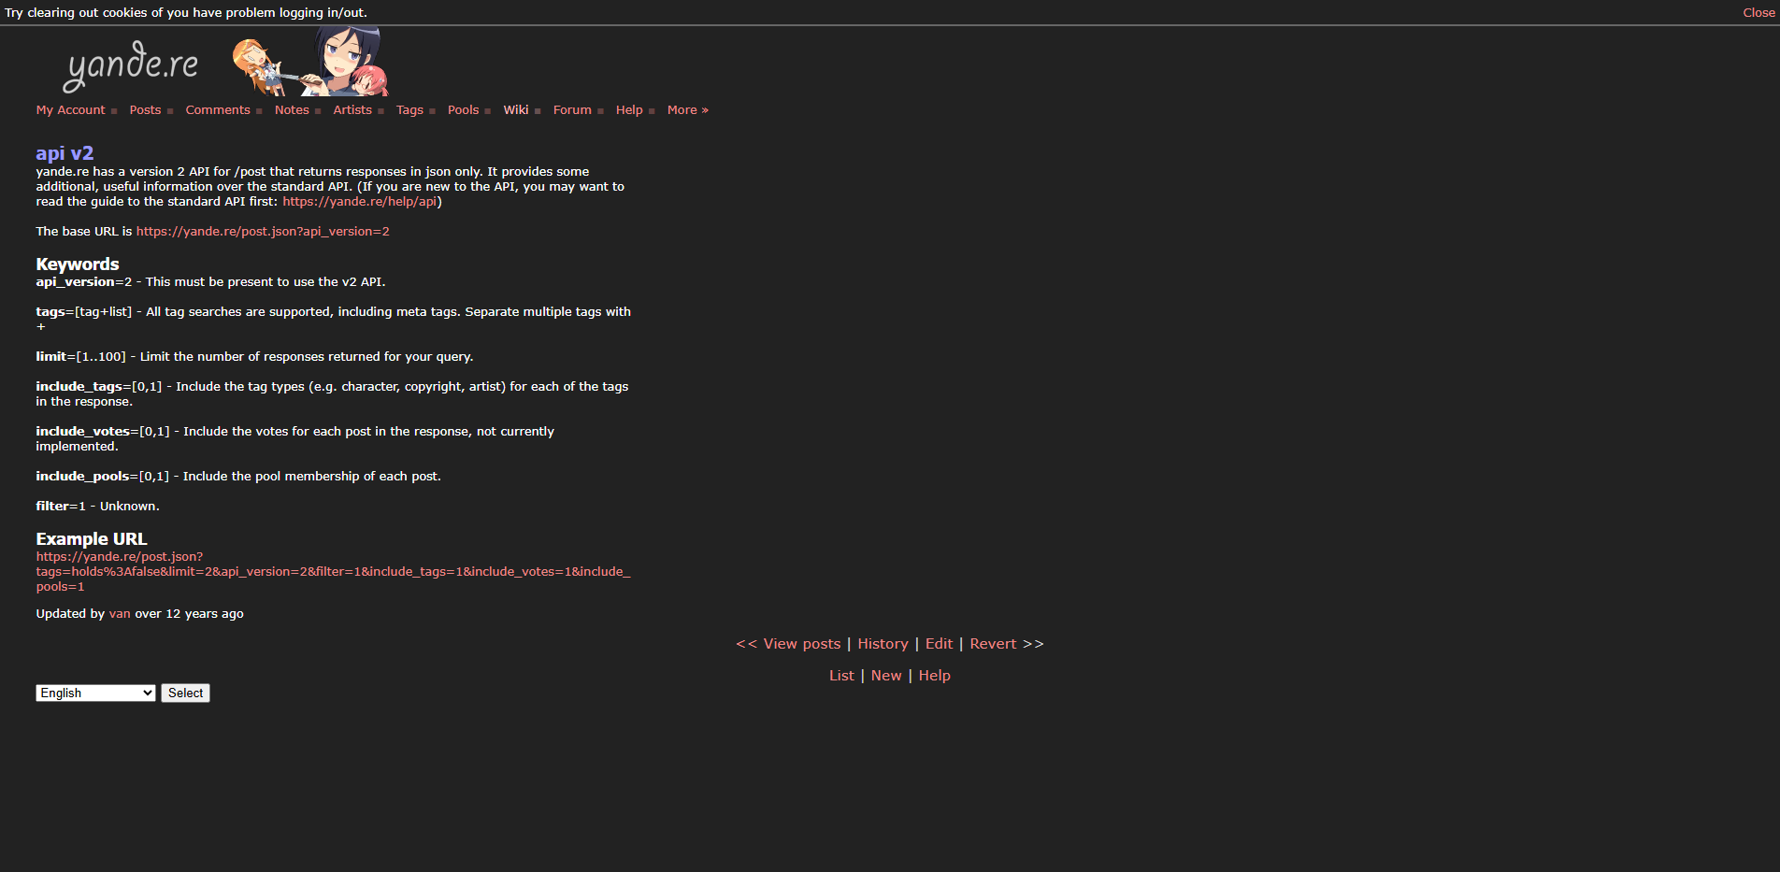This screenshot has width=1780, height=872.
Task: Click New to create a wiki page
Action: tap(885, 675)
